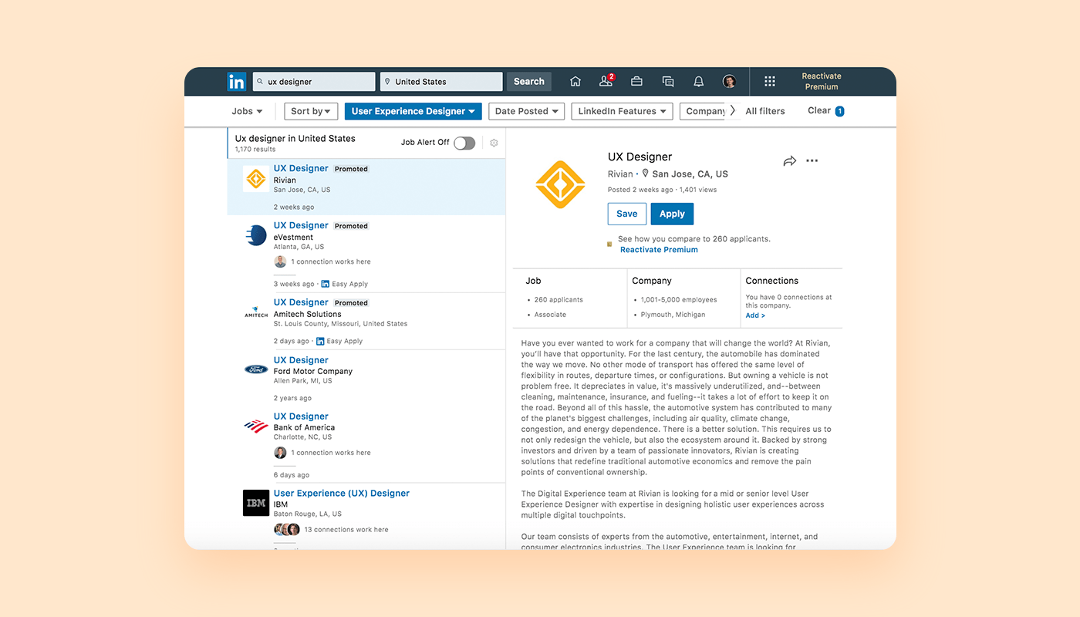Open the LinkedIn home logo

[237, 82]
